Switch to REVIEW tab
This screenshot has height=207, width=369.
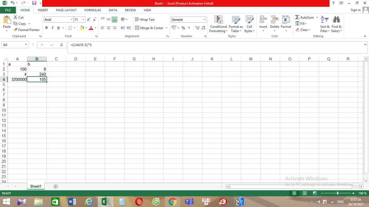[x=130, y=10]
